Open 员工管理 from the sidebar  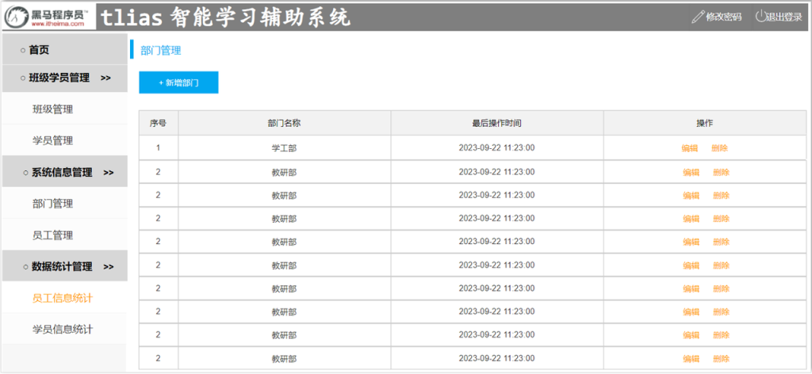[52, 235]
